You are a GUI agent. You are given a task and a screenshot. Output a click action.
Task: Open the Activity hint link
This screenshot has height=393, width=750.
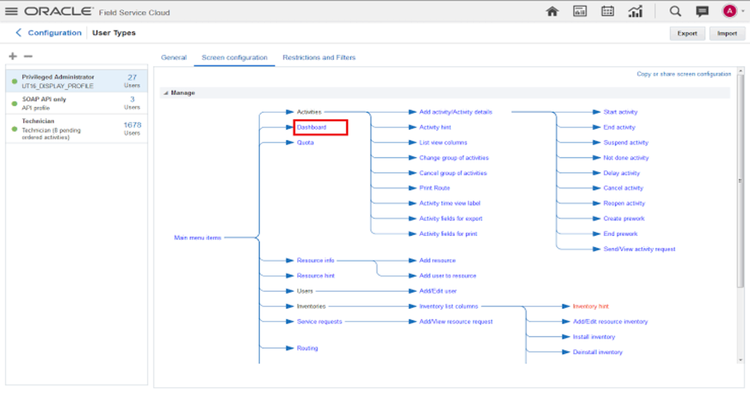(x=435, y=127)
